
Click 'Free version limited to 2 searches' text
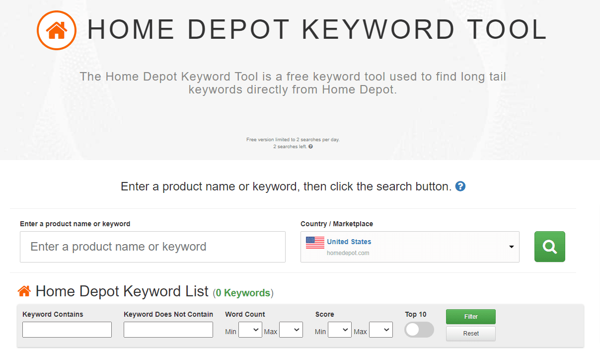click(293, 140)
